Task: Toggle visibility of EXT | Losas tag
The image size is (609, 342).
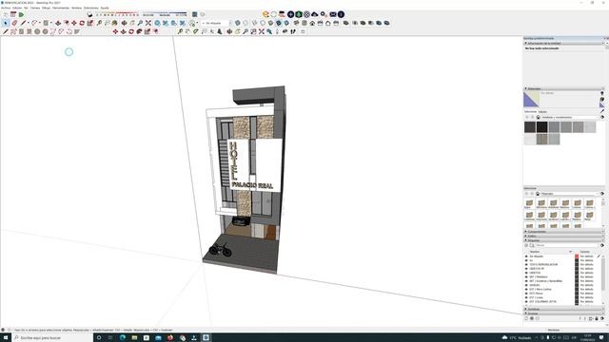Action: pos(526,297)
